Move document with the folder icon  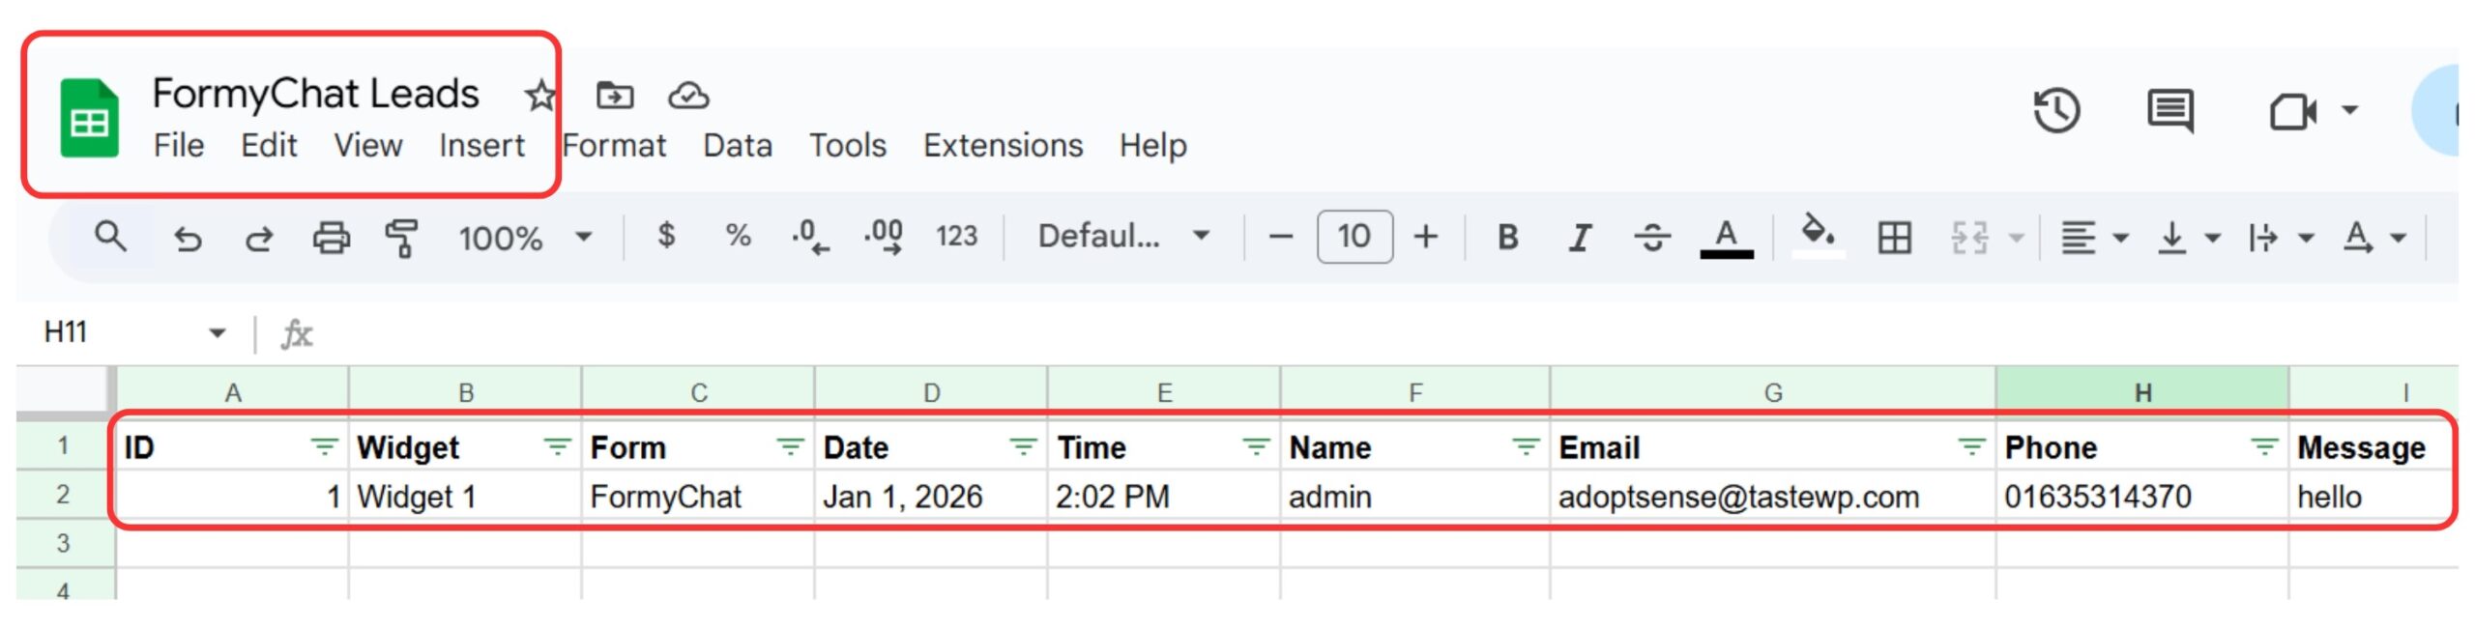(x=615, y=96)
